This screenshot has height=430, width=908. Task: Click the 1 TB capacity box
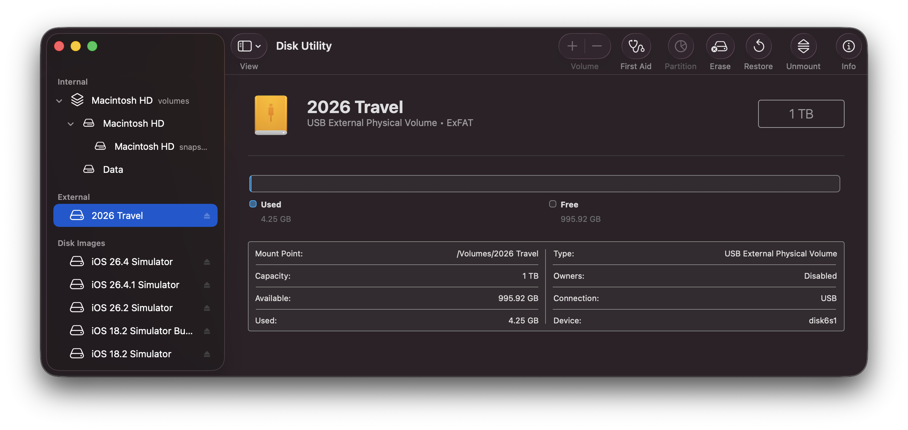point(801,114)
